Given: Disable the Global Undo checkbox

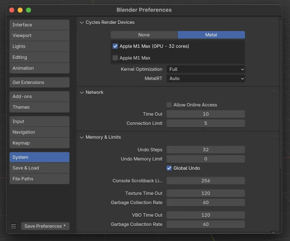Looking at the screenshot, I should coord(169,168).
